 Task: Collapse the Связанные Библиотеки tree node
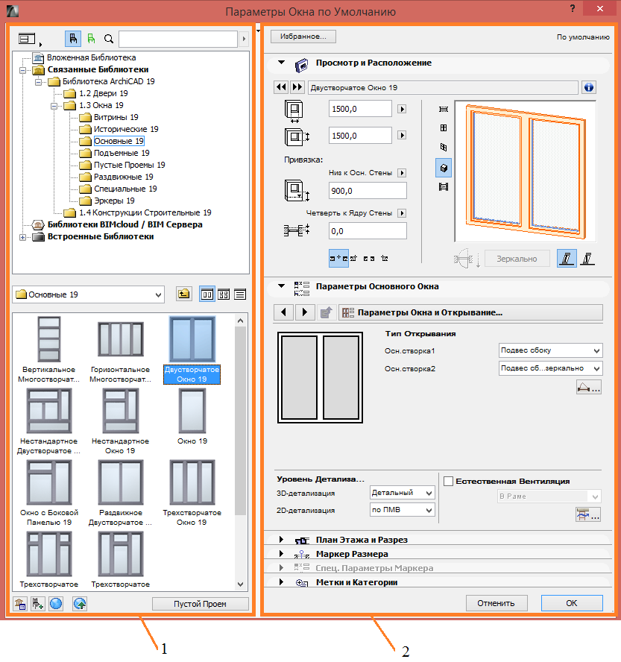point(23,69)
